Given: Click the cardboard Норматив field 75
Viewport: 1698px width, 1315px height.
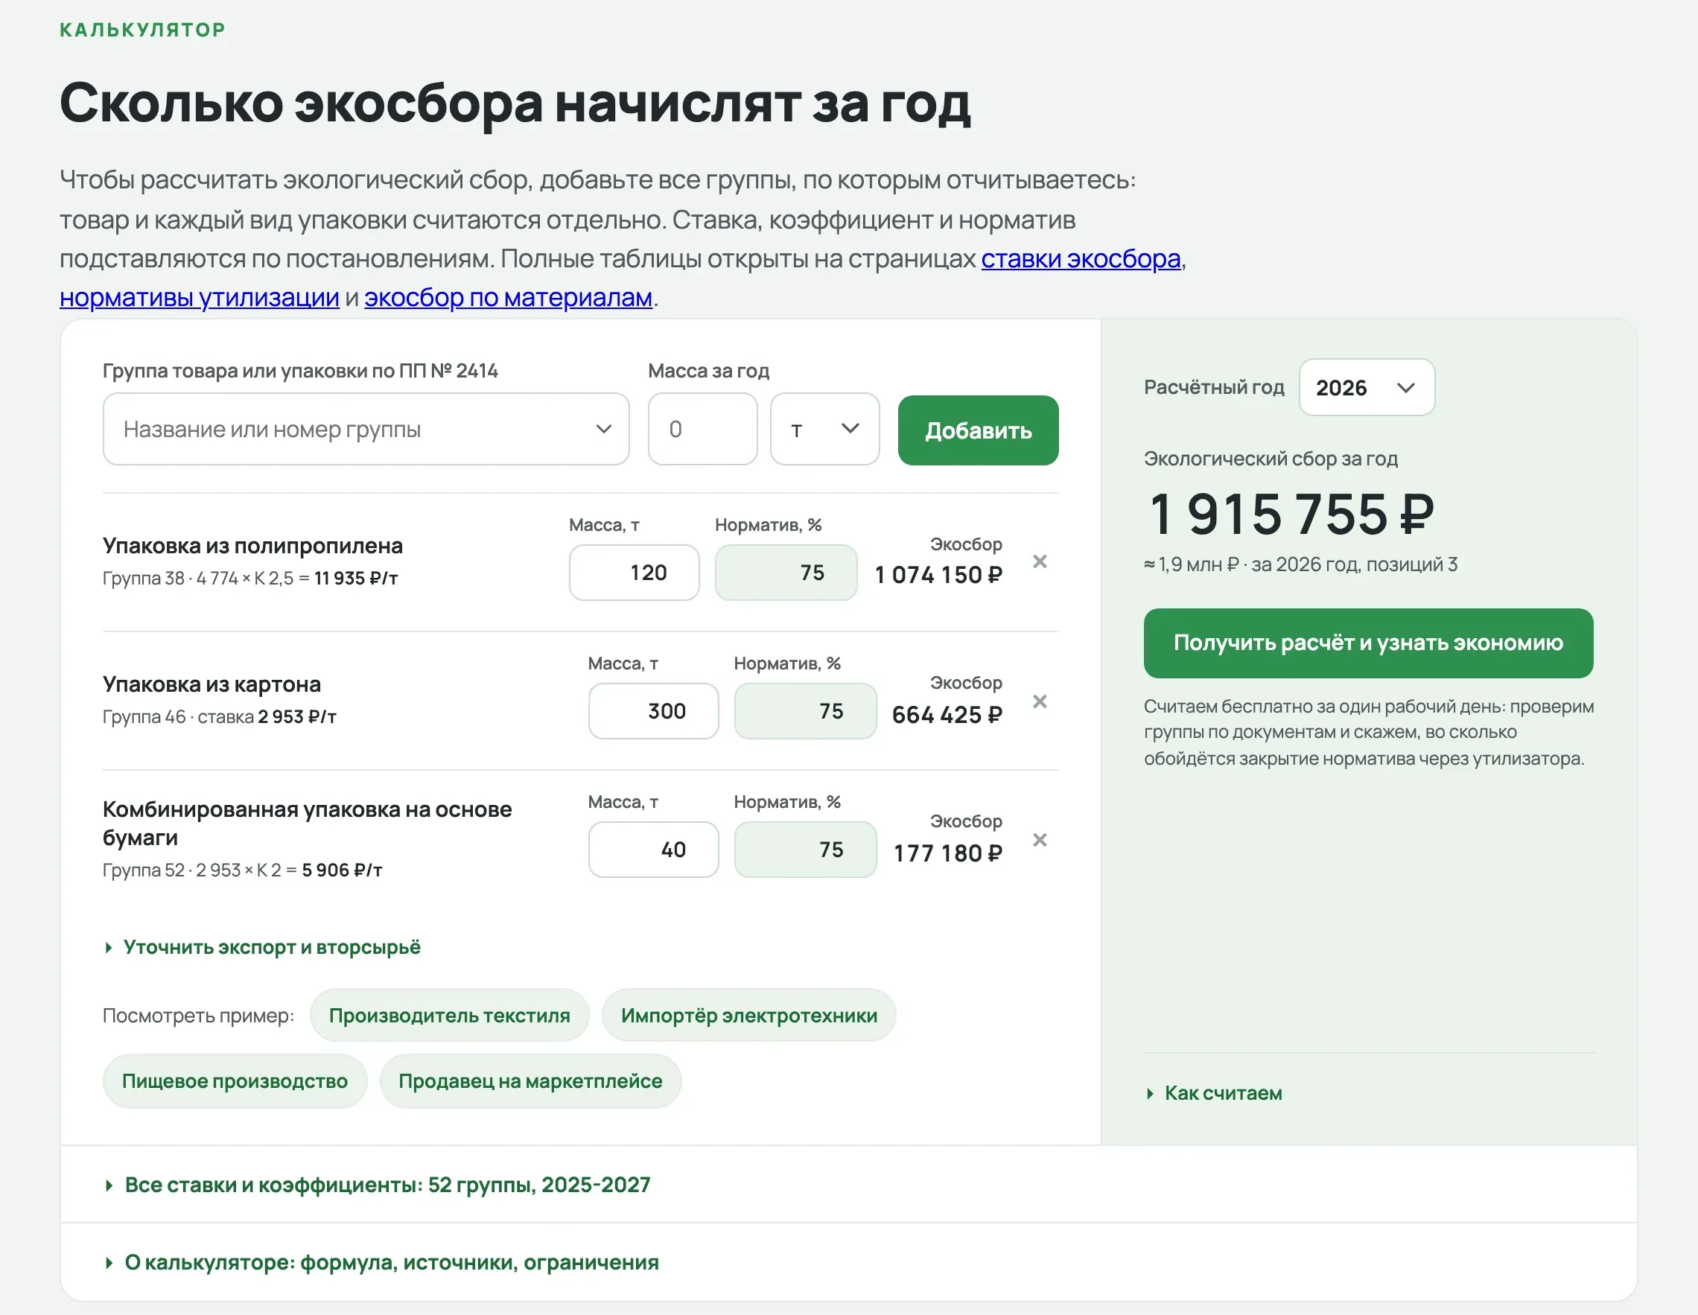Looking at the screenshot, I should [x=806, y=711].
